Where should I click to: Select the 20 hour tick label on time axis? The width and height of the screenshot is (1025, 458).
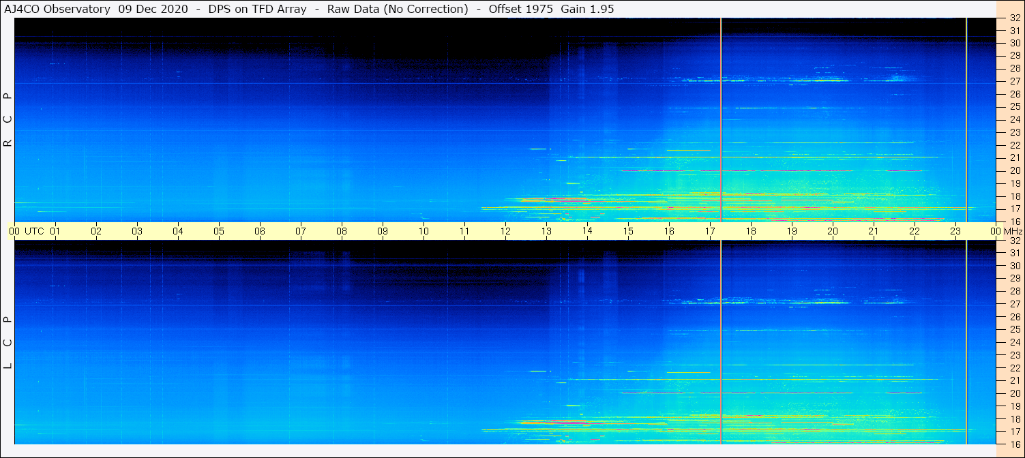pos(833,231)
